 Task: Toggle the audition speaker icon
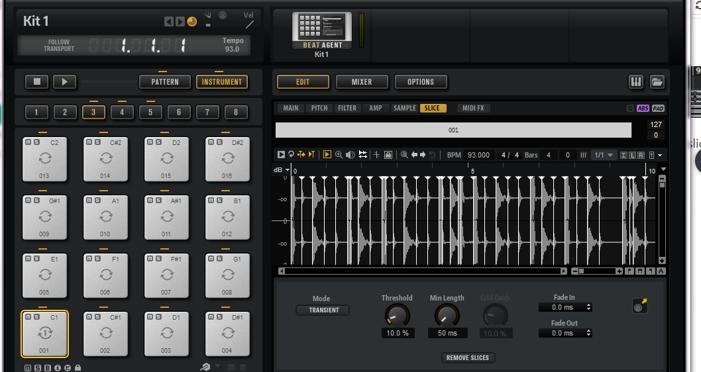[x=350, y=154]
